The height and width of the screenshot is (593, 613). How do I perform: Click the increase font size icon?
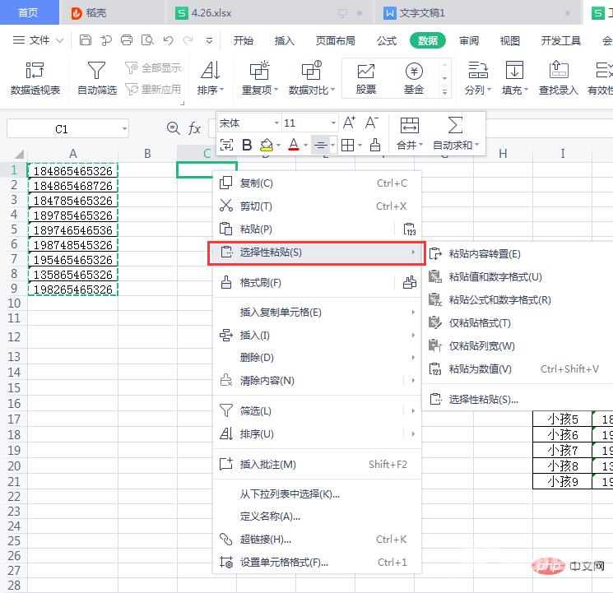tap(349, 123)
